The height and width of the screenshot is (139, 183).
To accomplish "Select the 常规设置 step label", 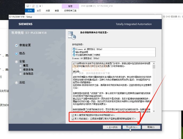I will (x=25, y=45).
